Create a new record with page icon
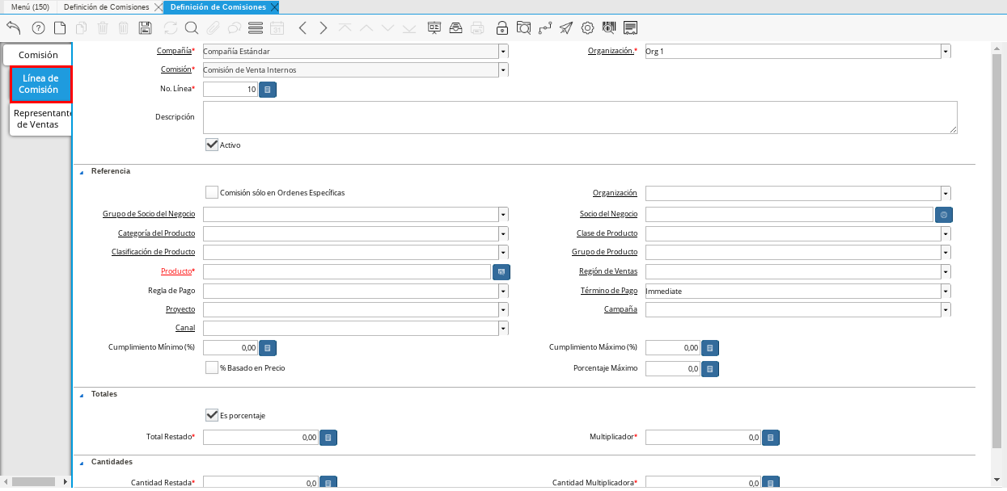This screenshot has height=491, width=1007. coord(60,28)
